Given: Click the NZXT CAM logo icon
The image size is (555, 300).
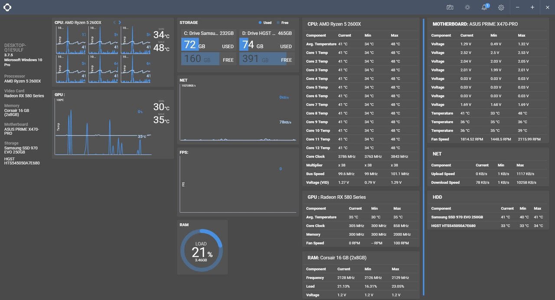Looking at the screenshot, I should point(7,7).
